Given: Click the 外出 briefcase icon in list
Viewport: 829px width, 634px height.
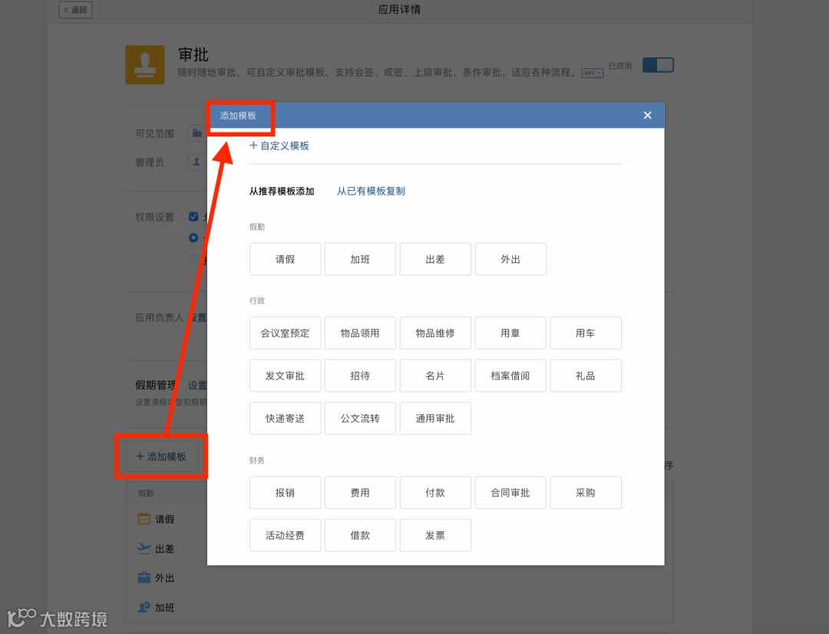Looking at the screenshot, I should pos(144,577).
